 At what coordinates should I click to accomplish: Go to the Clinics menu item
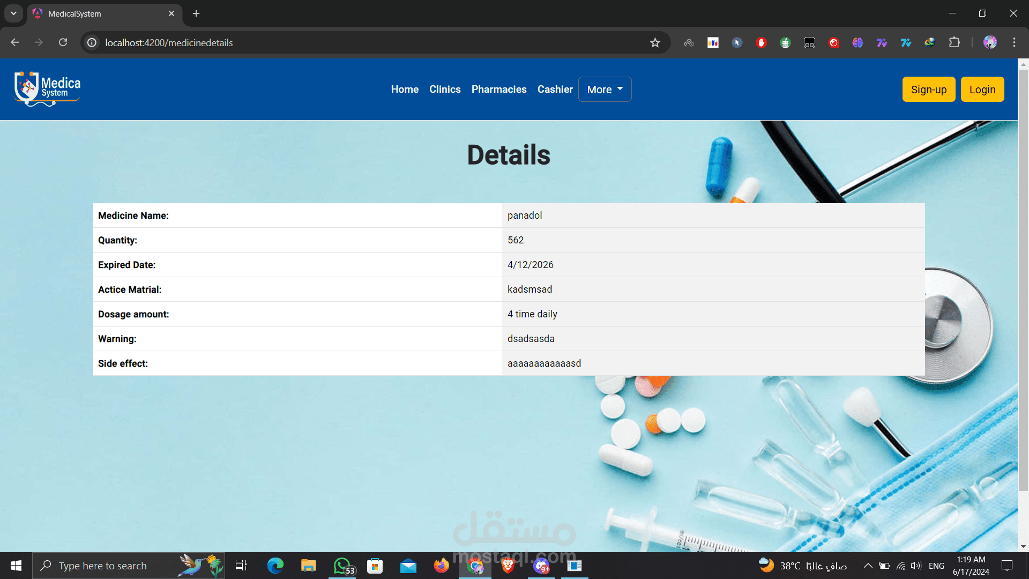point(444,90)
